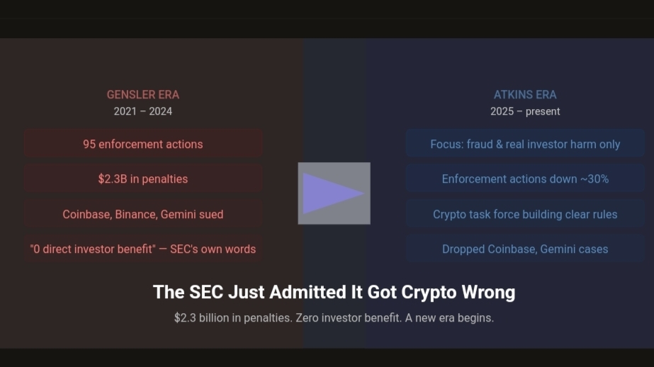Screen dimensions: 654x367
Task: Click the black letterbox bar at the top
Action: pos(327,18)
